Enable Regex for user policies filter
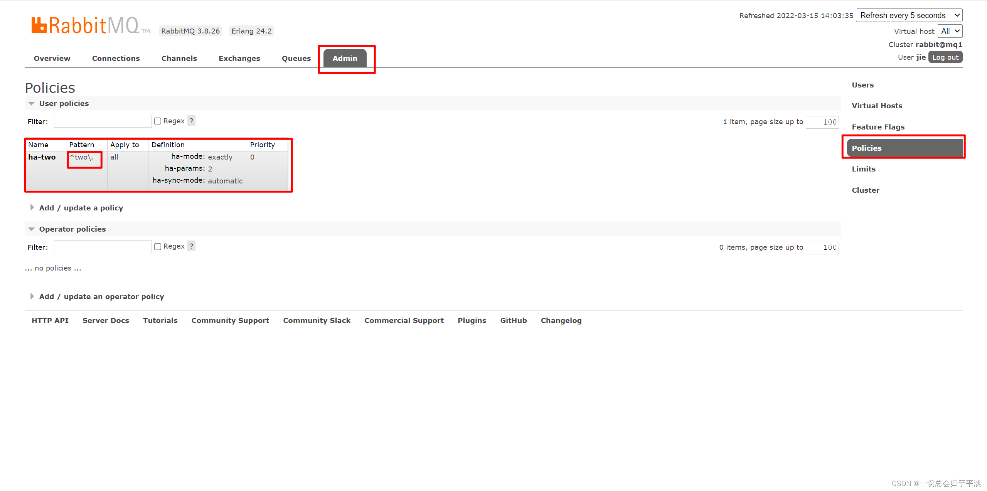This screenshot has height=491, width=987. click(x=158, y=121)
